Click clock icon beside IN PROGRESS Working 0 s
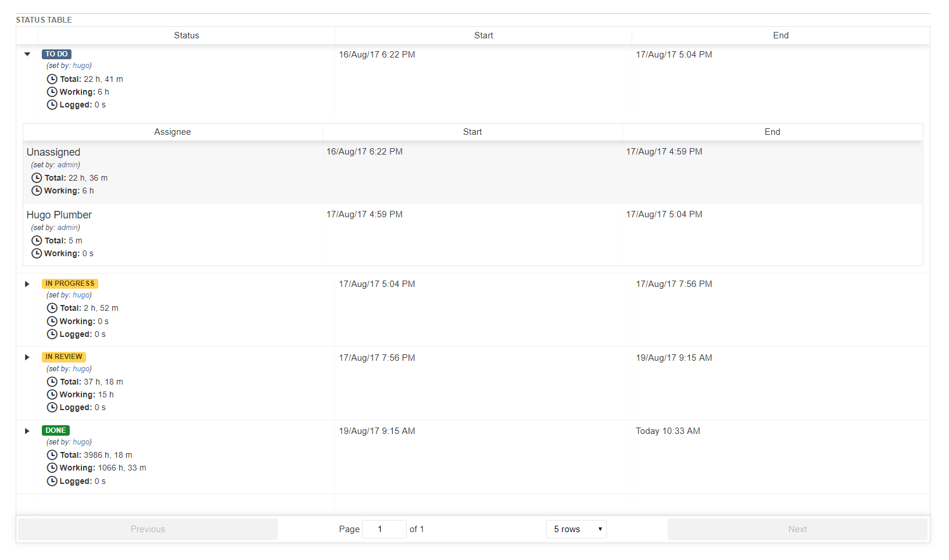The width and height of the screenshot is (949, 560). (52, 321)
